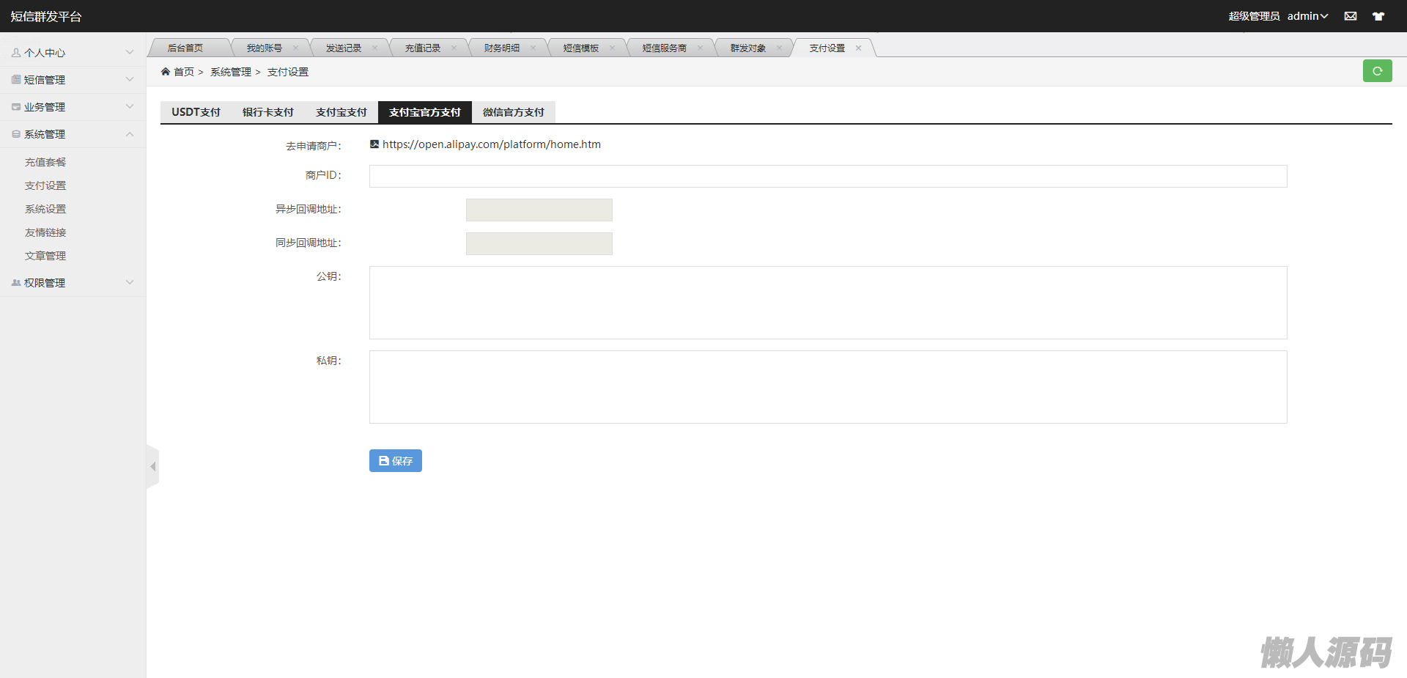This screenshot has width=1407, height=678.
Task: Click the green refresh button
Action: tap(1378, 71)
